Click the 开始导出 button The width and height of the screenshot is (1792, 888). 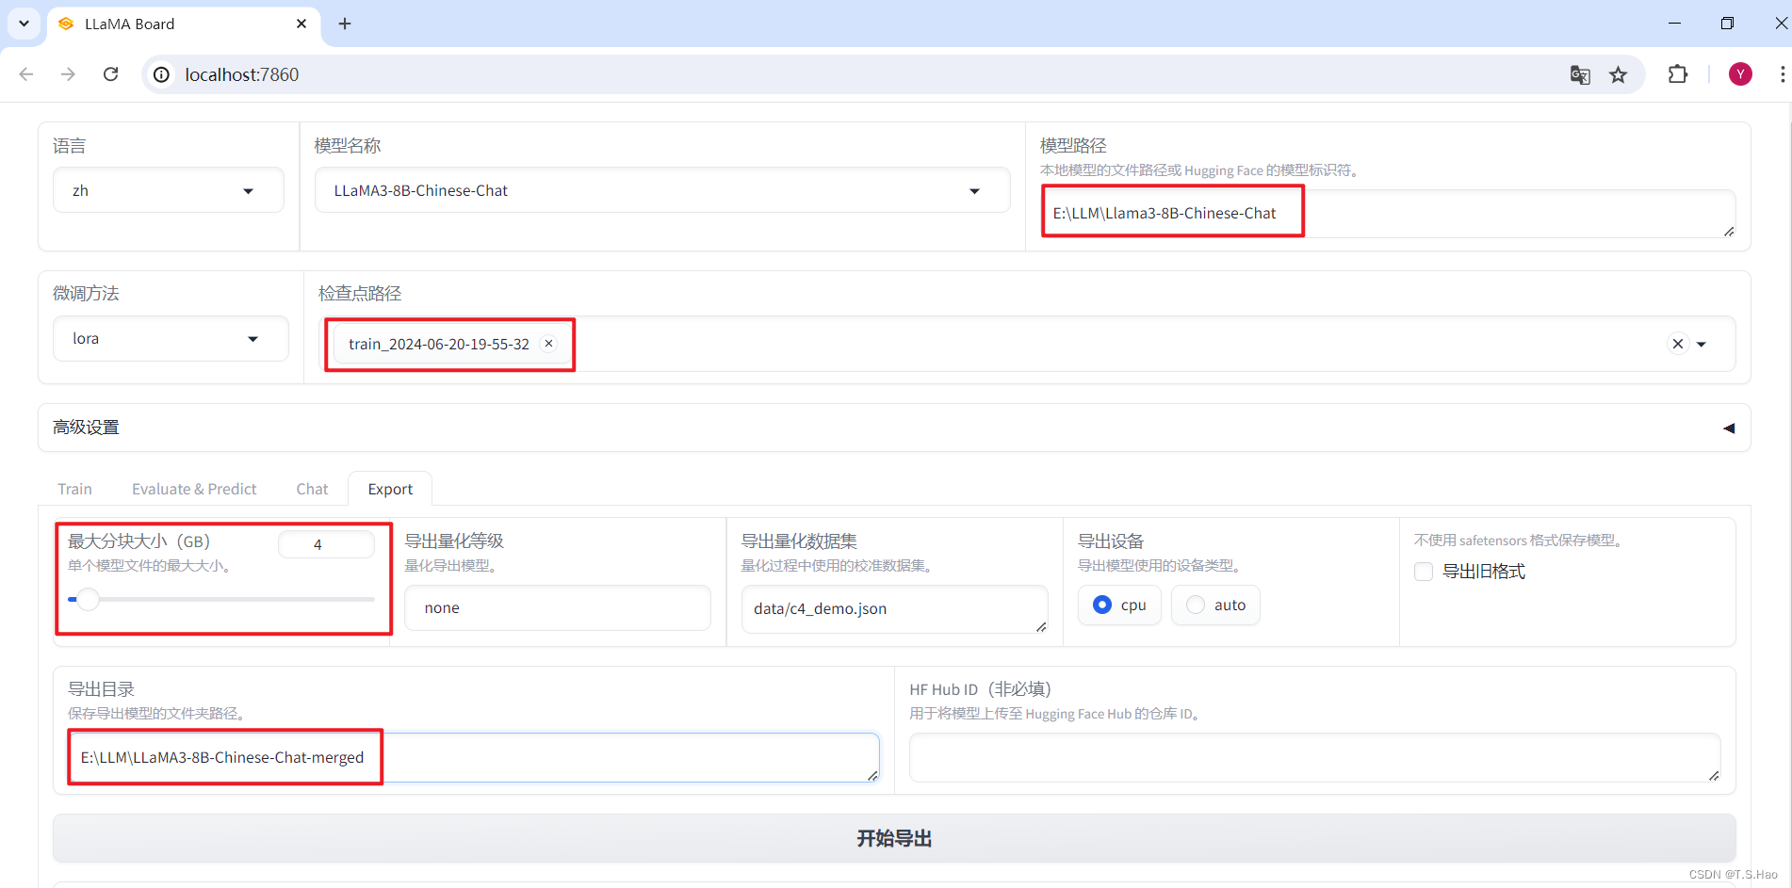click(894, 839)
